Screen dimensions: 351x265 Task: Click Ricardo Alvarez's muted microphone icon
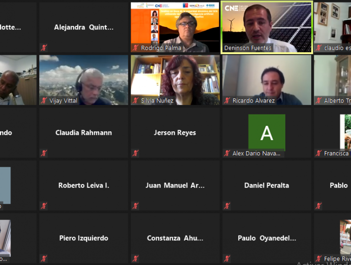pyautogui.click(x=227, y=100)
